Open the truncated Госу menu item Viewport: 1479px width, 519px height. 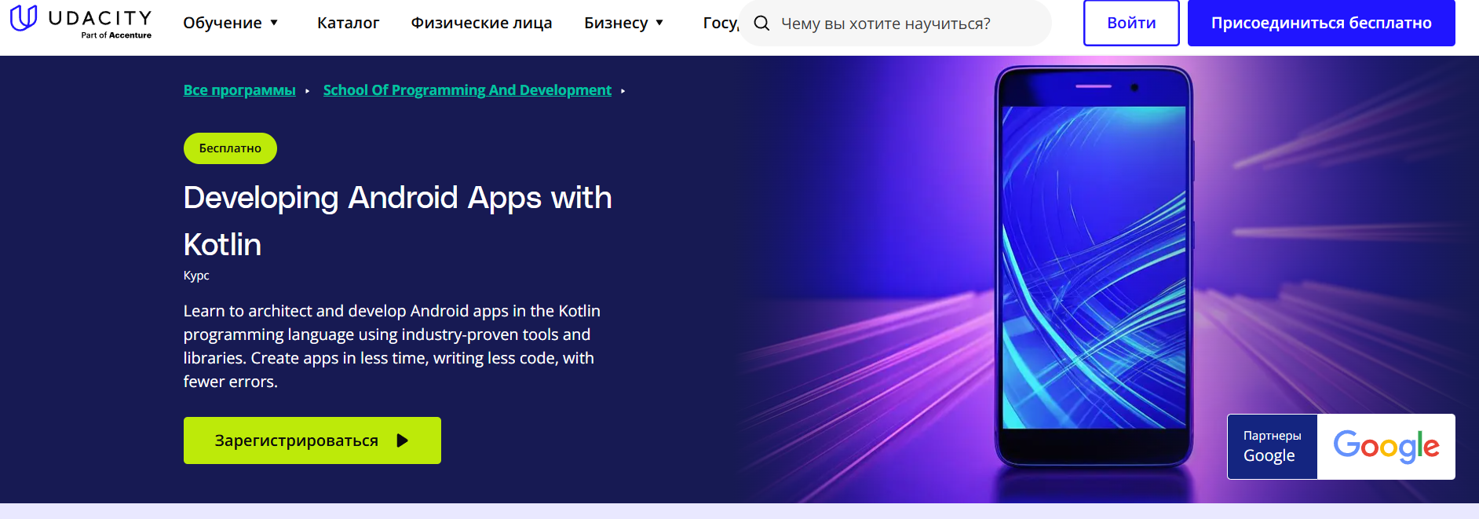tap(721, 24)
